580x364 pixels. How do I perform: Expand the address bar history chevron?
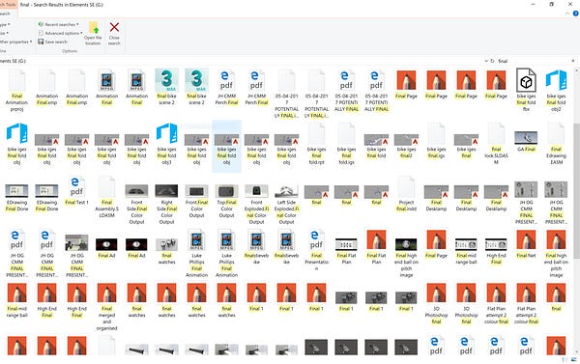[x=486, y=61]
